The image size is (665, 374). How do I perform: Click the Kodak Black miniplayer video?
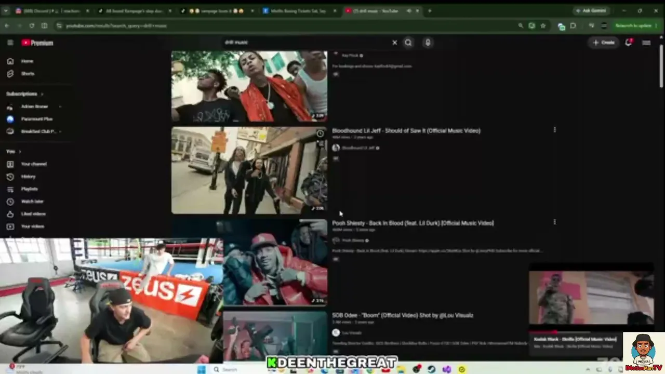[591, 298]
